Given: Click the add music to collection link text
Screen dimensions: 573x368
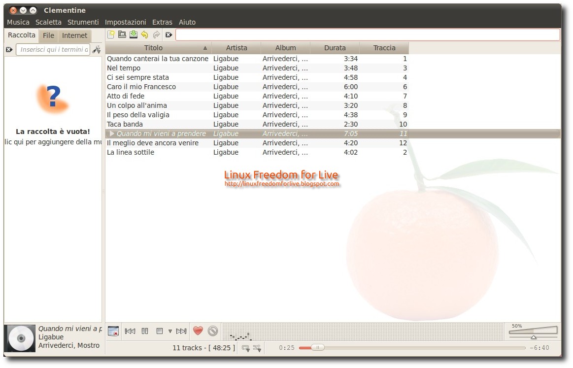Looking at the screenshot, I should click(x=53, y=142).
